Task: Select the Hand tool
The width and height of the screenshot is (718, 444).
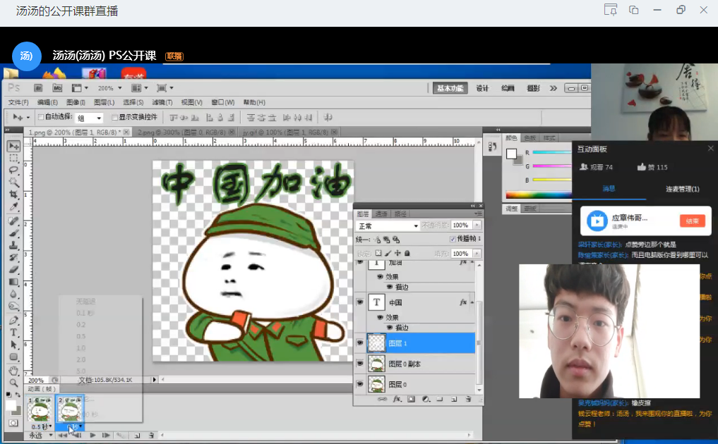Action: click(13, 370)
